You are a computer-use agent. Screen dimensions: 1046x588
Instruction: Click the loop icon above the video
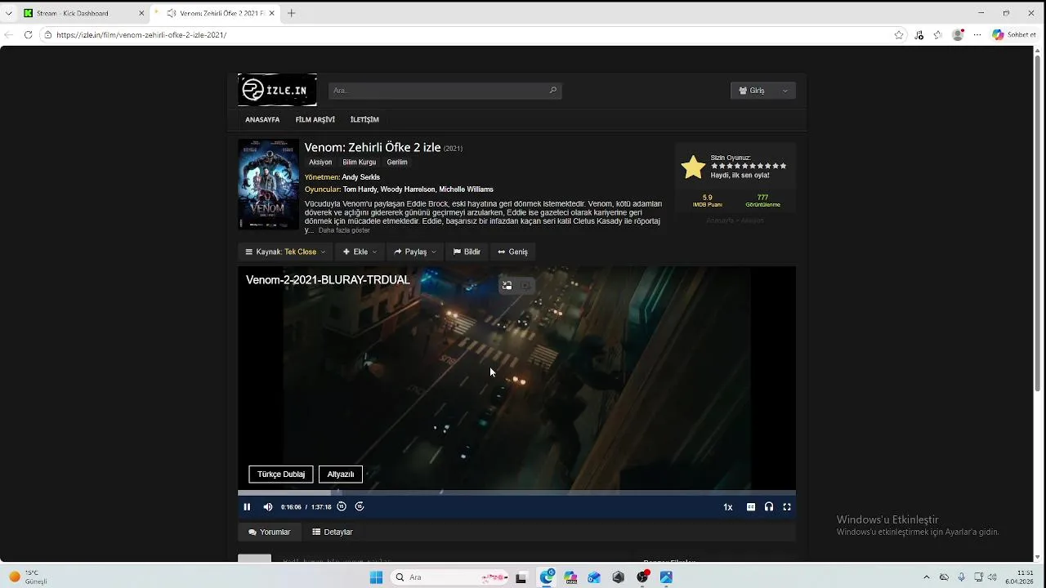(x=507, y=286)
